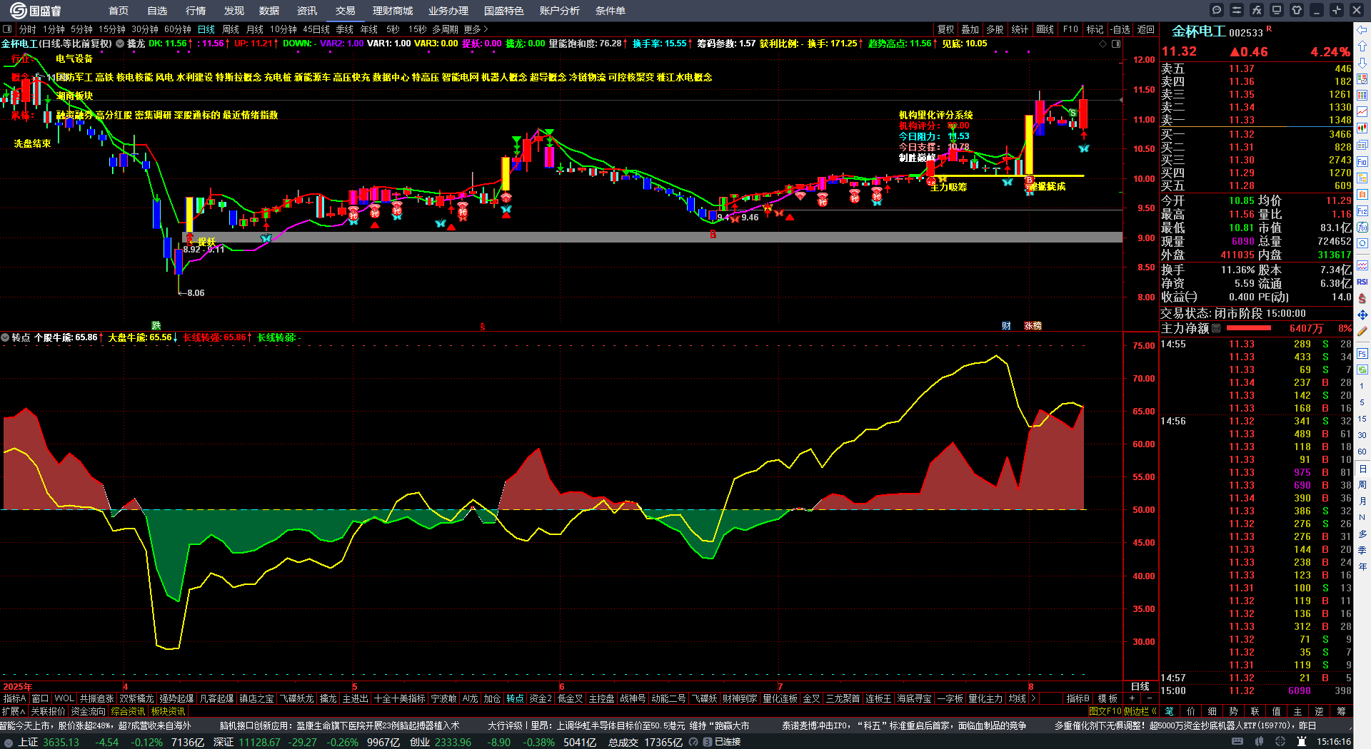Toggle 画线 drawing mode
The width and height of the screenshot is (1371, 749).
1045,29
